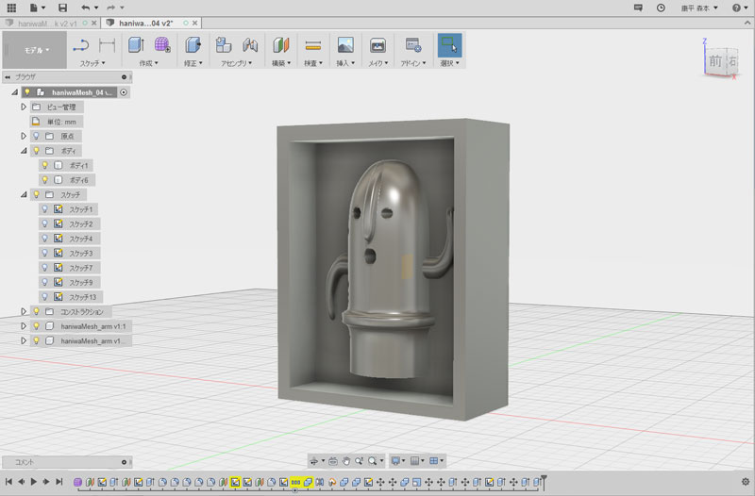Click the 前 face of view cube

tap(715, 61)
